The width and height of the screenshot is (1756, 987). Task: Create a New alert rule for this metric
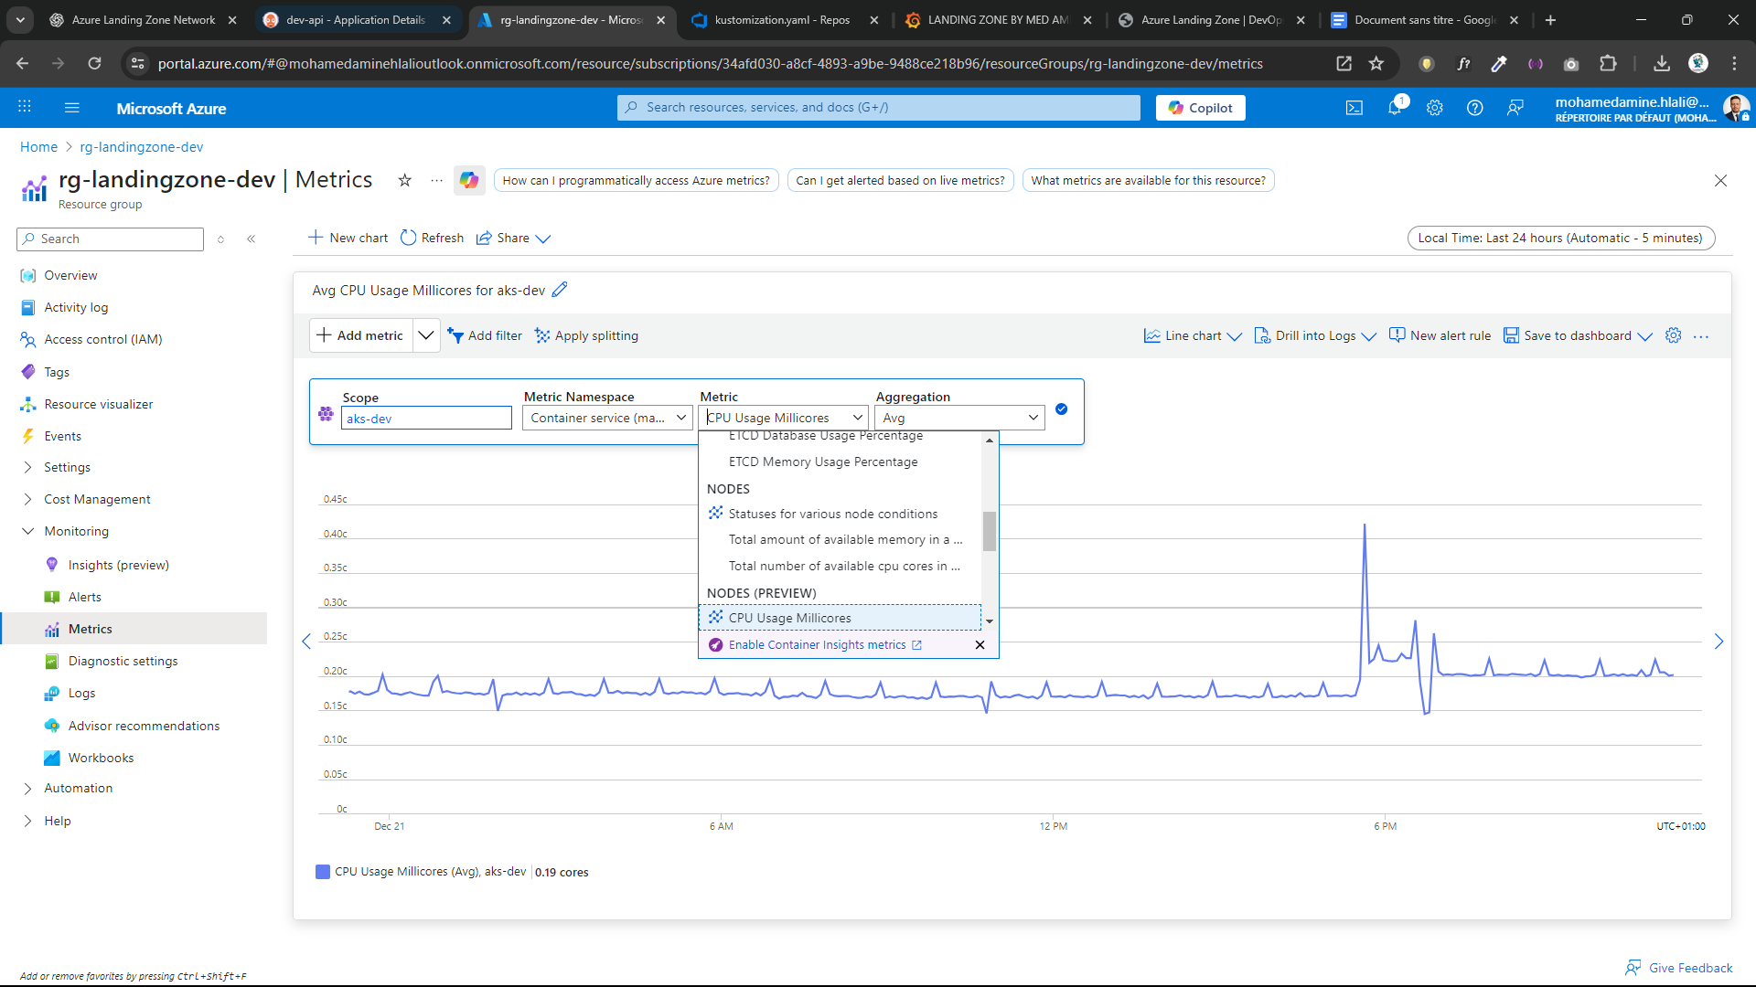1440,335
